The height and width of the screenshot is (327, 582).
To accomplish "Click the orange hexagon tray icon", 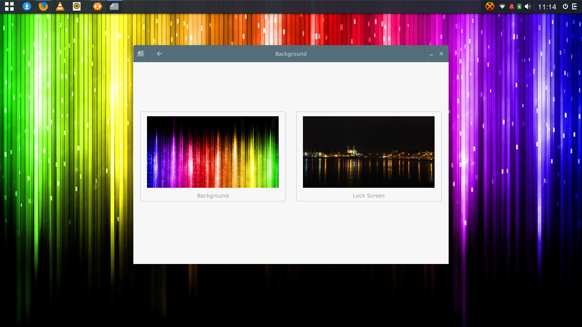I will (x=490, y=6).
